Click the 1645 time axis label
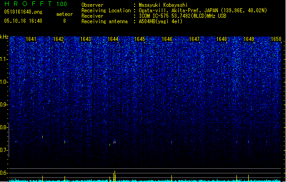This screenshot has height=182, width=286. (140, 39)
